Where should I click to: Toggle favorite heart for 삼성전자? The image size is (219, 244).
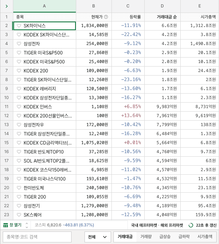(19, 44)
